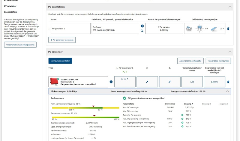
Task: Click the PV-generator 1 name field
Action: [70, 28]
